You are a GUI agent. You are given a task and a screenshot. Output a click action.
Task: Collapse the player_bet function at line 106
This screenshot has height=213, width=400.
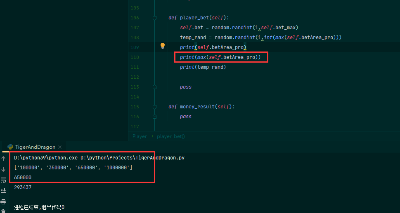coord(154,18)
